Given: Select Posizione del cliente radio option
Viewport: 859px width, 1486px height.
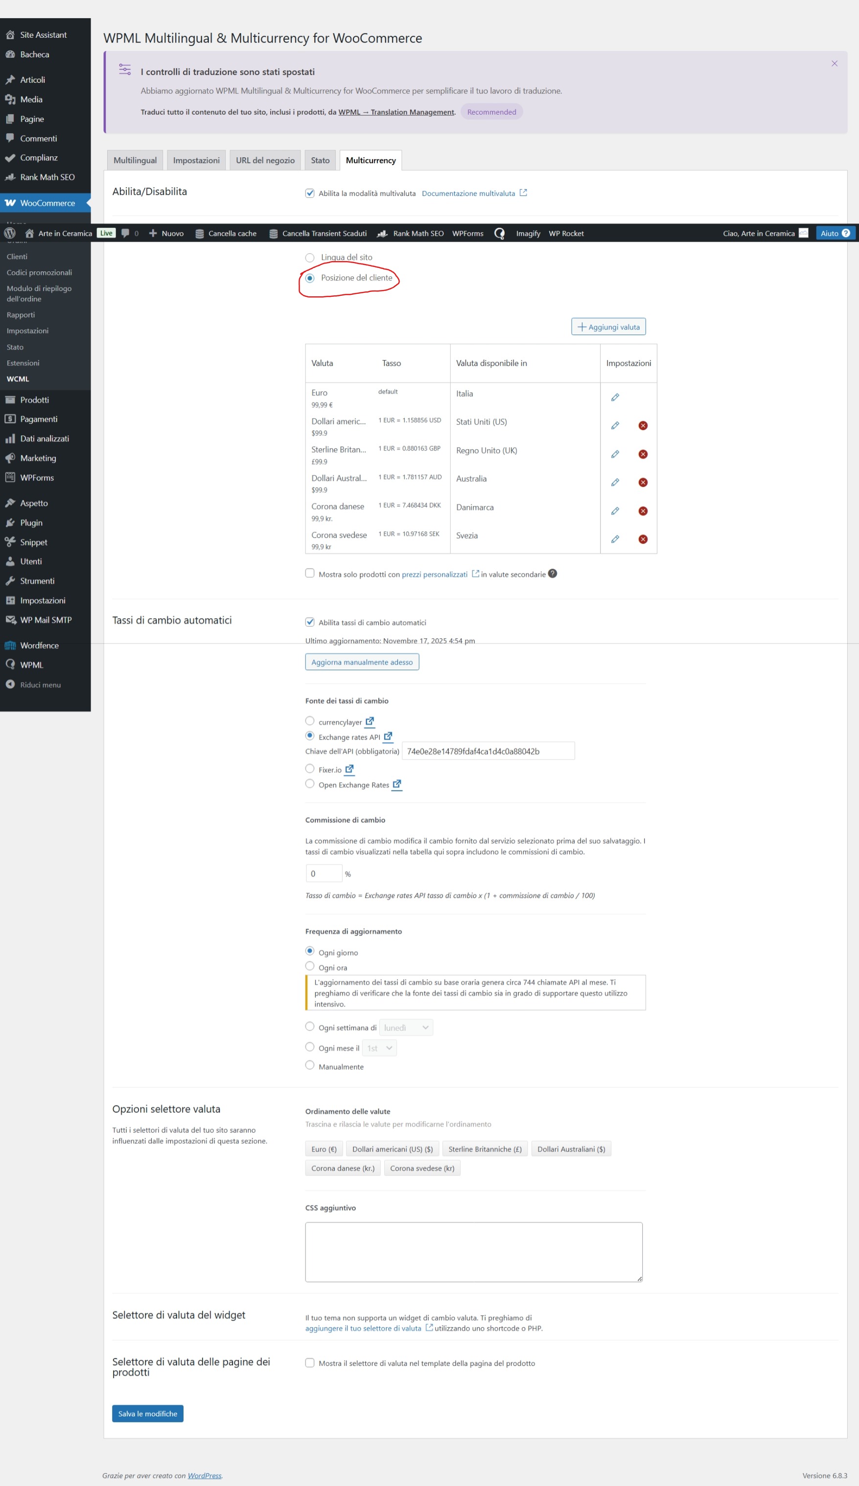Looking at the screenshot, I should click(x=310, y=278).
